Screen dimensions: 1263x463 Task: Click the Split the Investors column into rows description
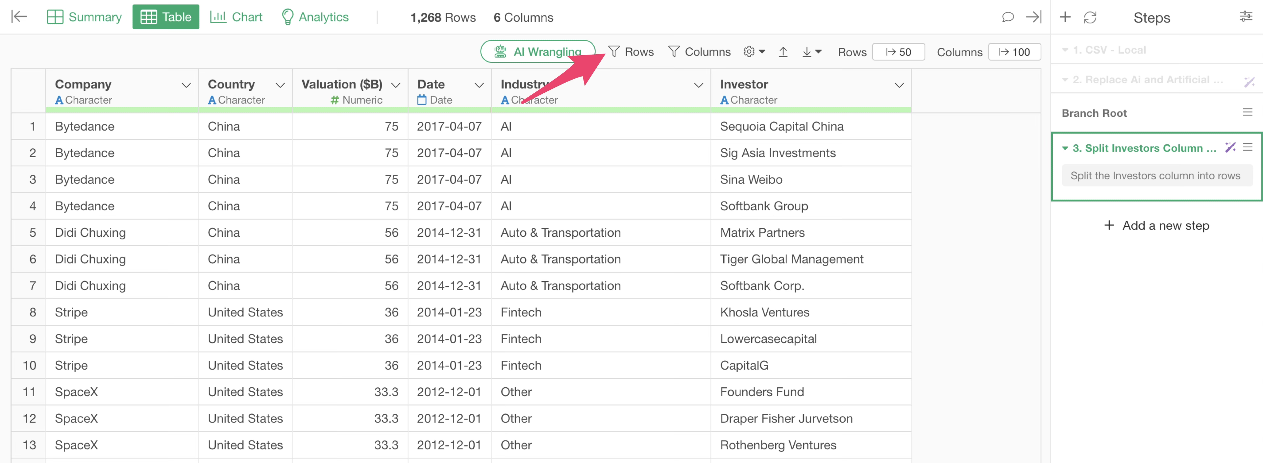coord(1157,175)
